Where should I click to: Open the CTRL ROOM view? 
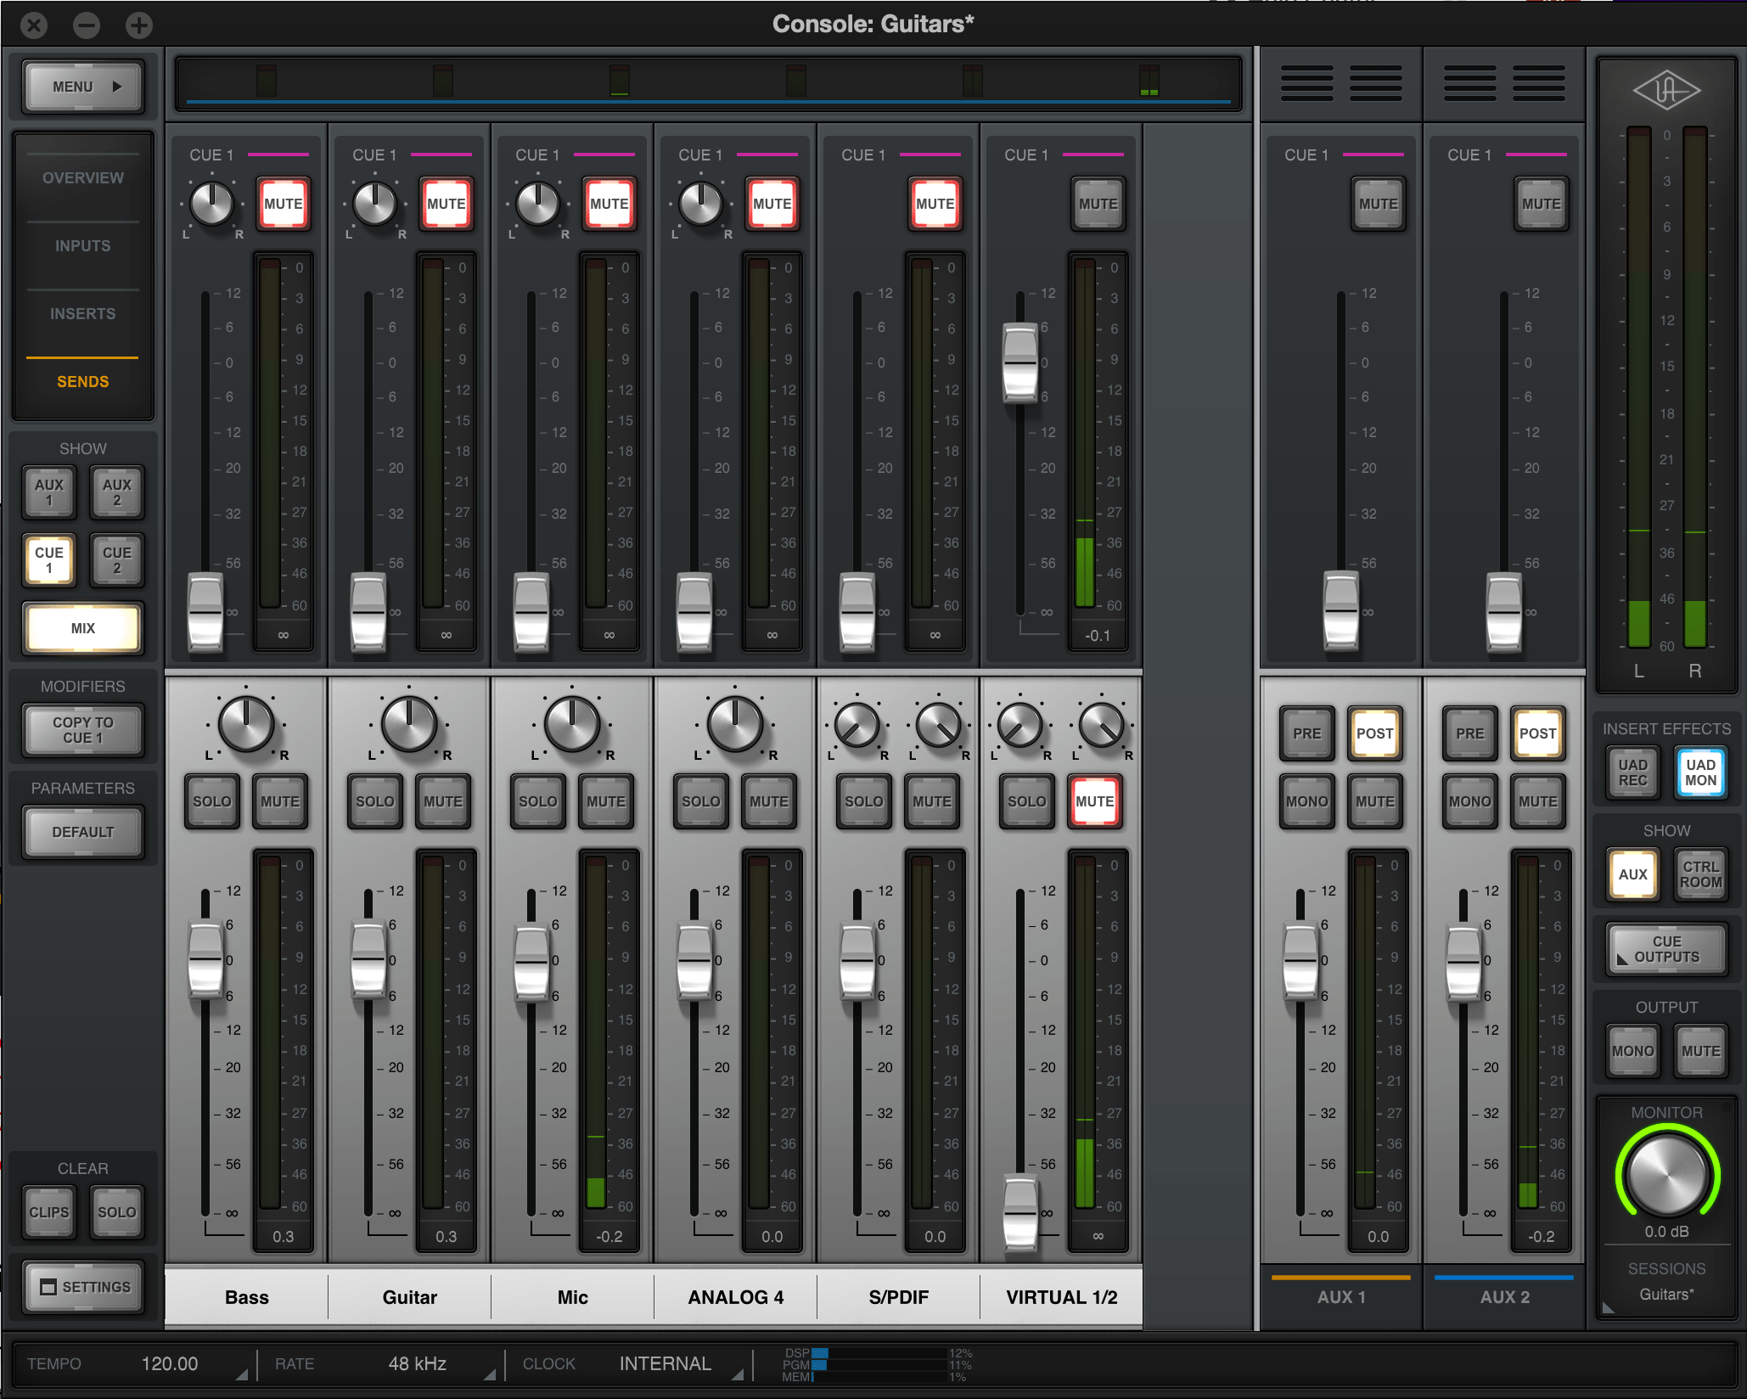(x=1699, y=874)
